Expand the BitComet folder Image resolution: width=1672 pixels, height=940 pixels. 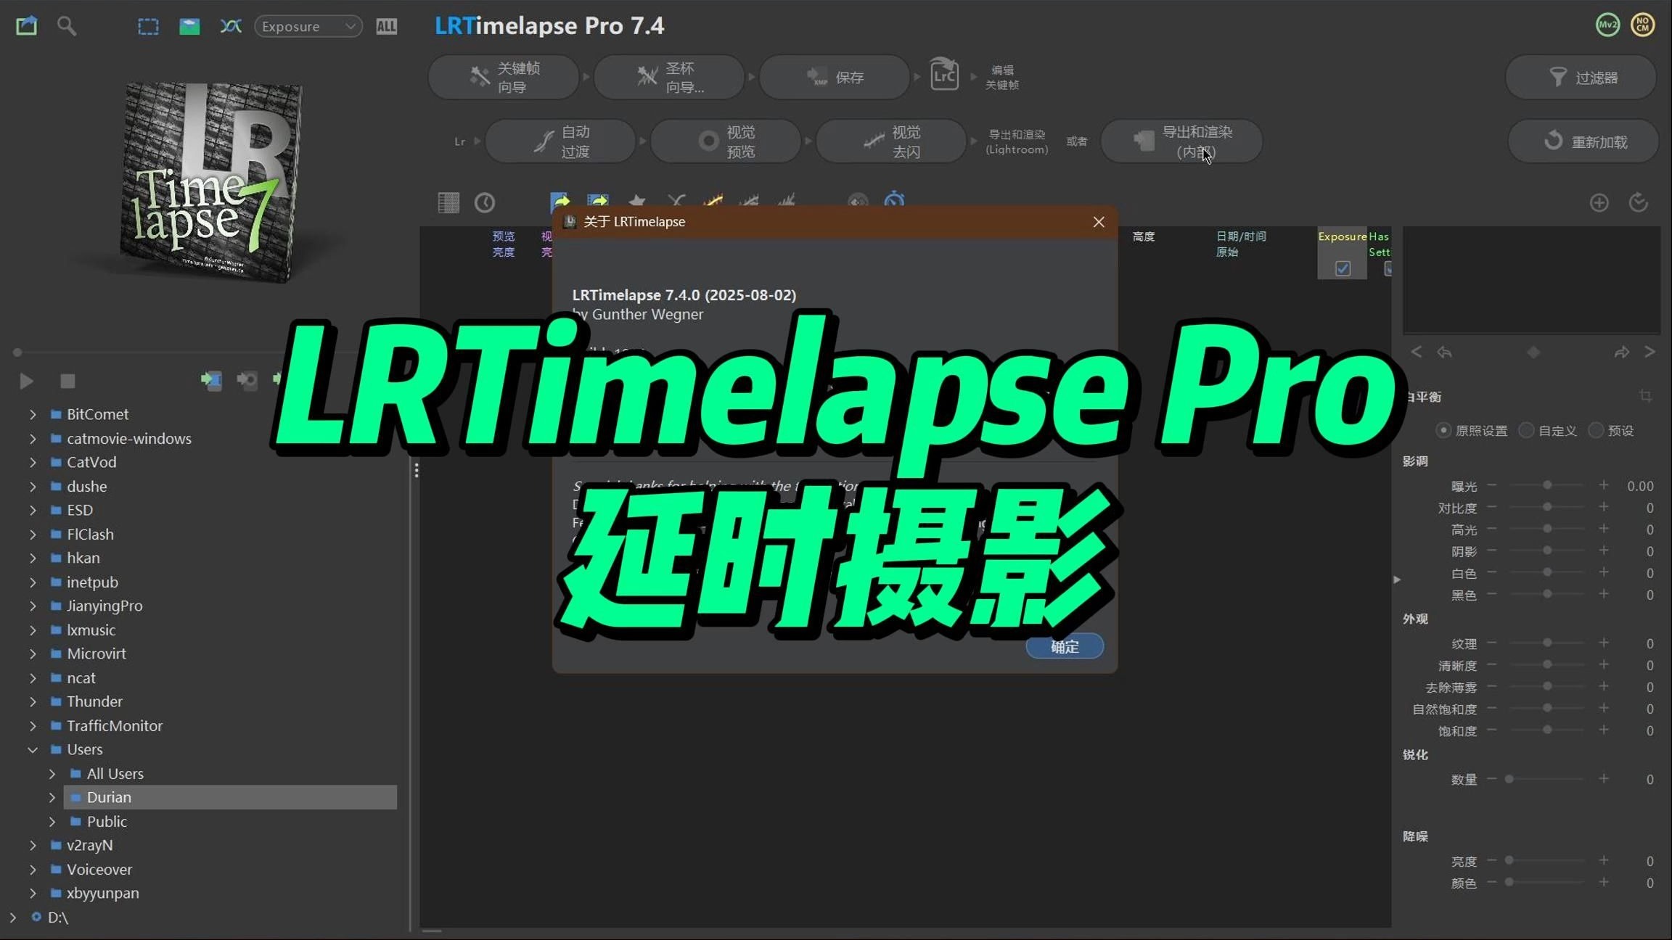click(x=33, y=414)
